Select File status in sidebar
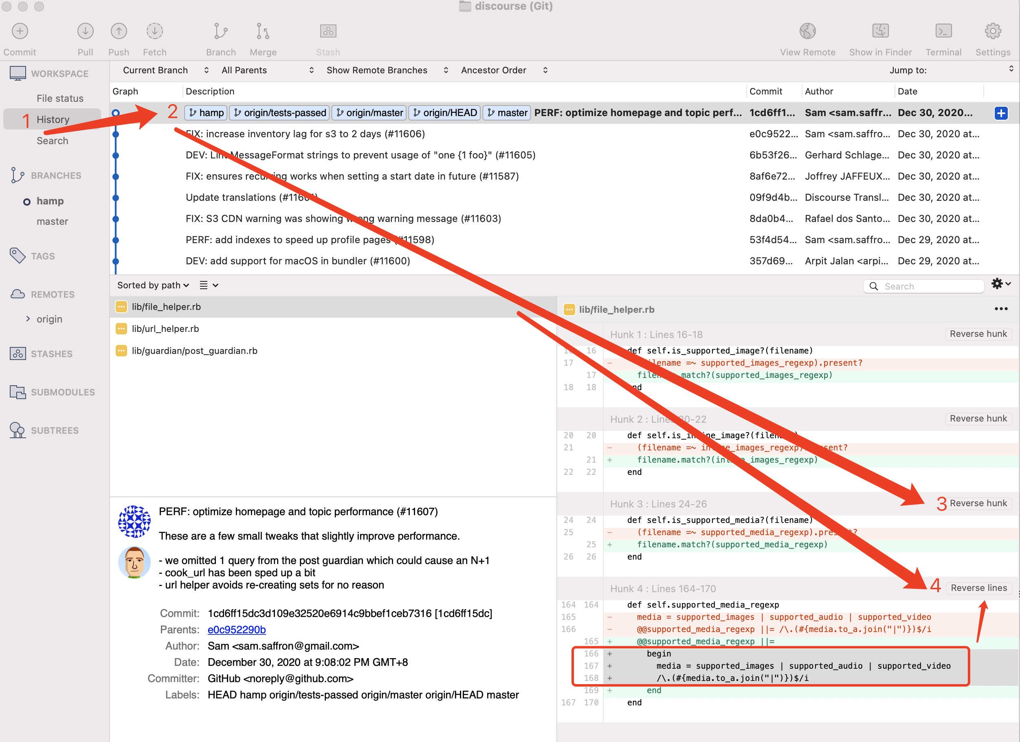 coord(60,98)
